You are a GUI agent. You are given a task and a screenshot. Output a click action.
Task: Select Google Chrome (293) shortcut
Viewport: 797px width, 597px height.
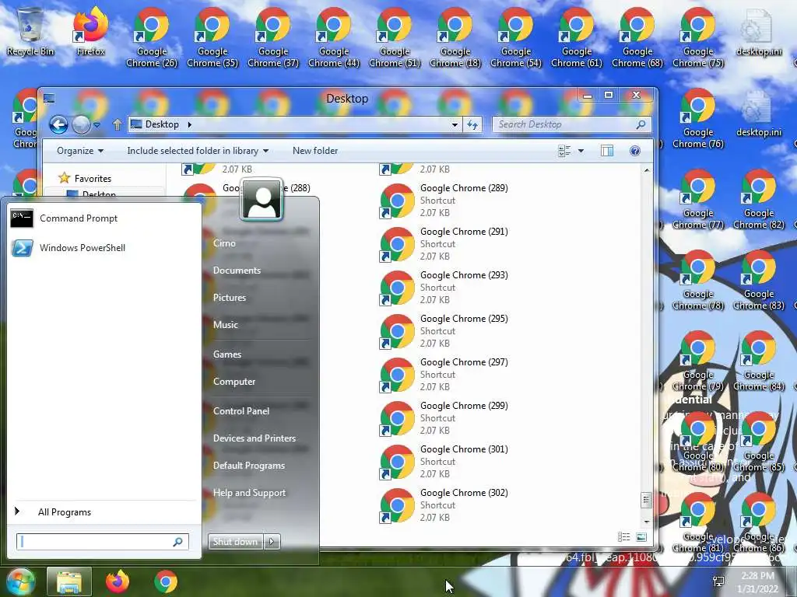coord(444,288)
